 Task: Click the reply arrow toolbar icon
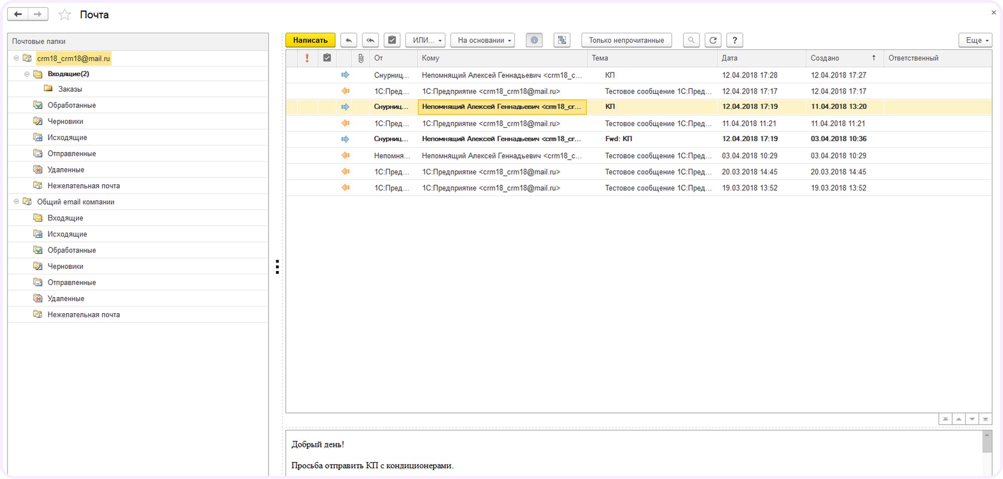pos(349,40)
